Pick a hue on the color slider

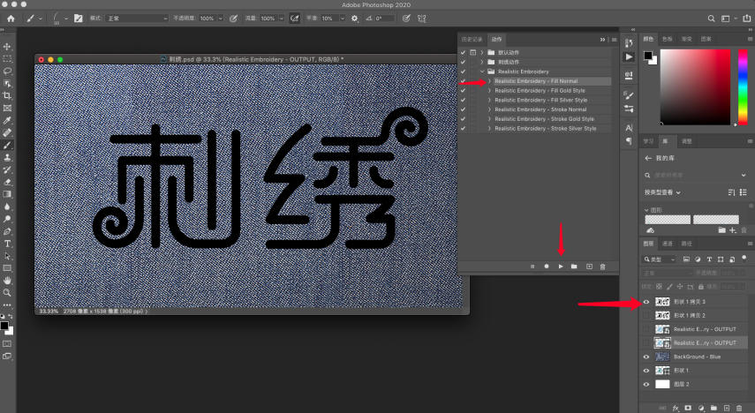pyautogui.click(x=743, y=86)
